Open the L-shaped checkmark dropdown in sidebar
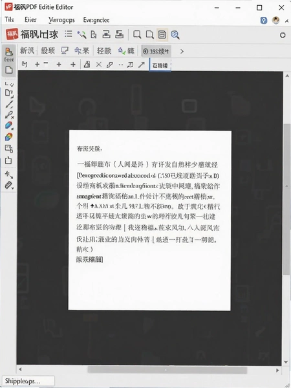Image resolution: width=291 pixels, height=388 pixels. (10, 84)
